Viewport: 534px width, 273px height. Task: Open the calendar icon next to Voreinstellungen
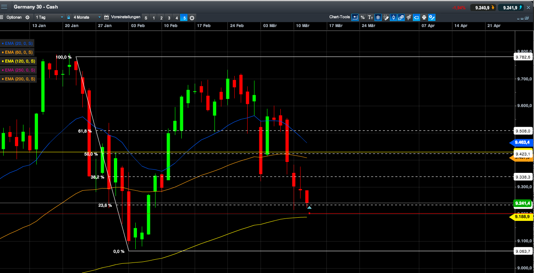coord(106,17)
